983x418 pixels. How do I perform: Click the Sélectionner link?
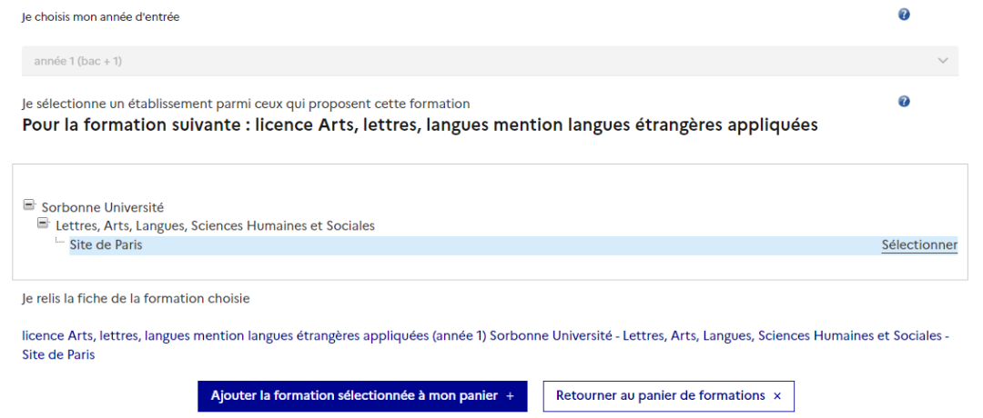(x=919, y=244)
